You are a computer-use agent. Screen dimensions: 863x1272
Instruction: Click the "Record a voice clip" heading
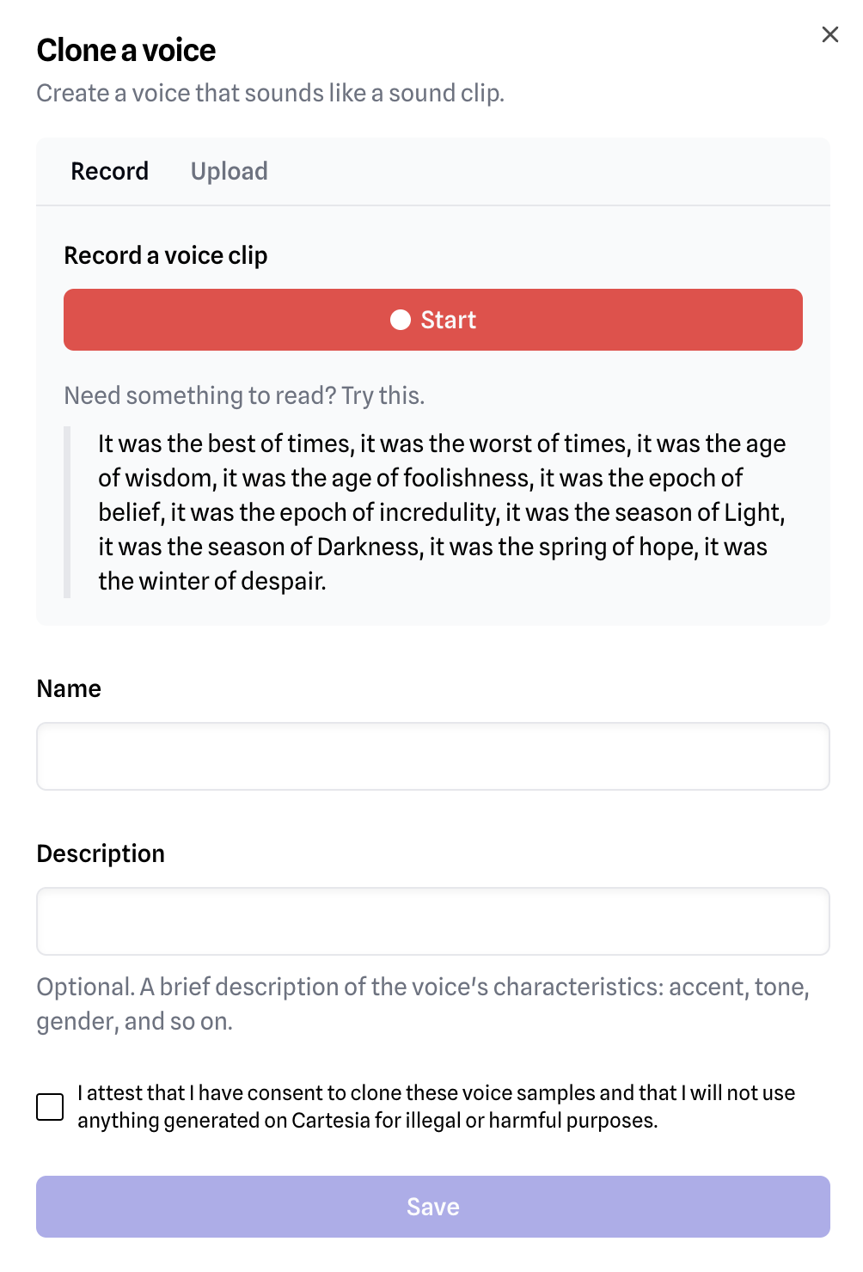[x=166, y=255]
